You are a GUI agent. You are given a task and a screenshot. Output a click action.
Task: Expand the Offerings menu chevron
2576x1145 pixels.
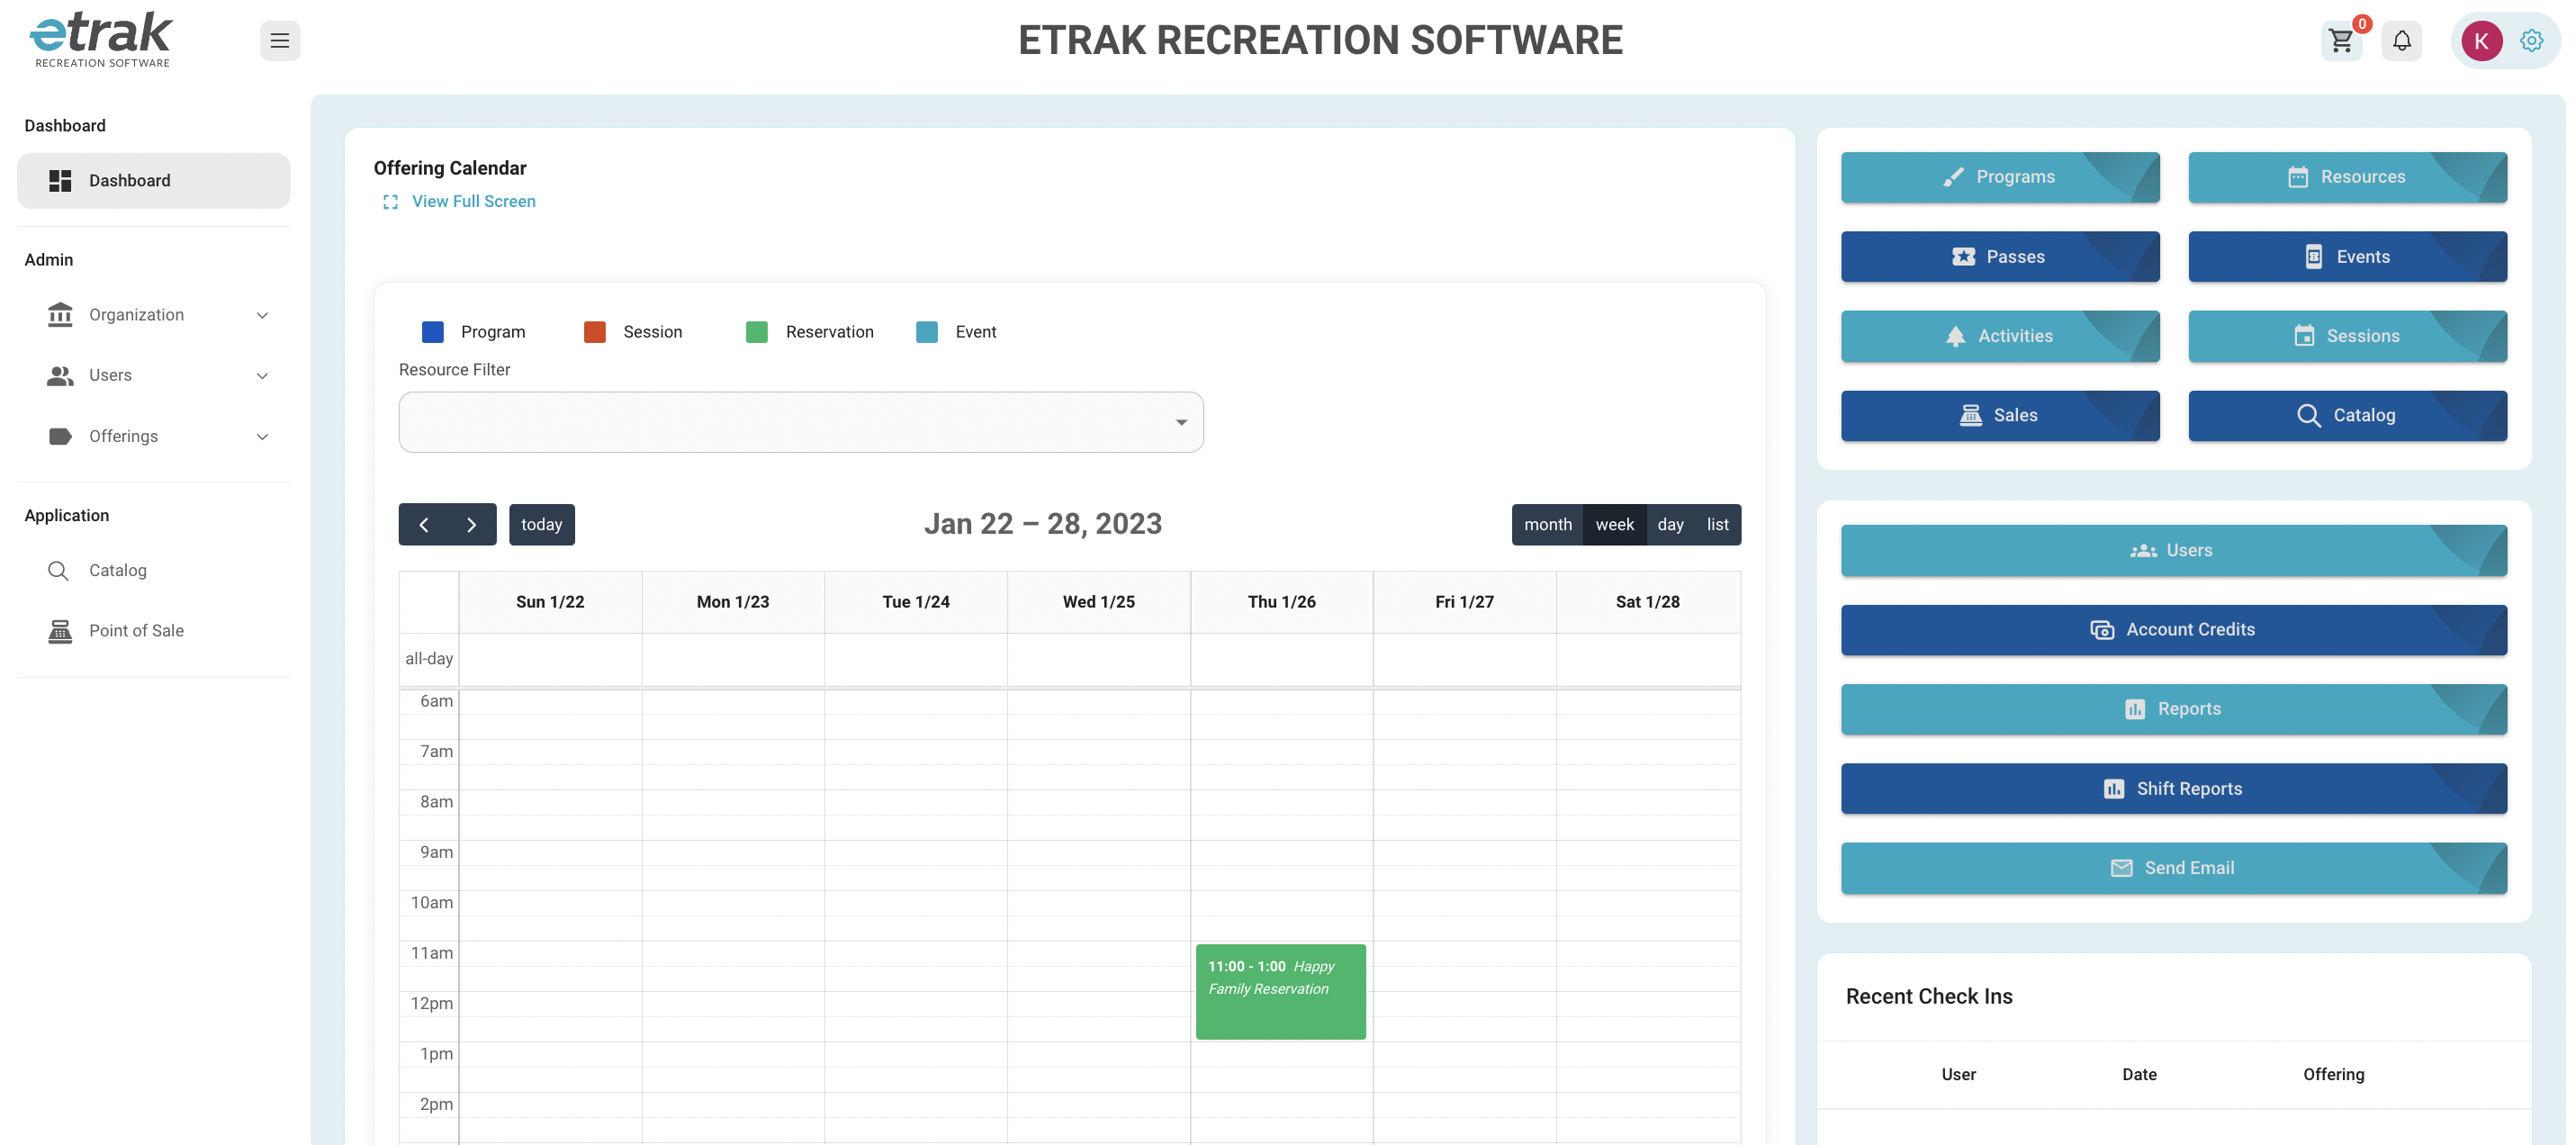pyautogui.click(x=262, y=437)
